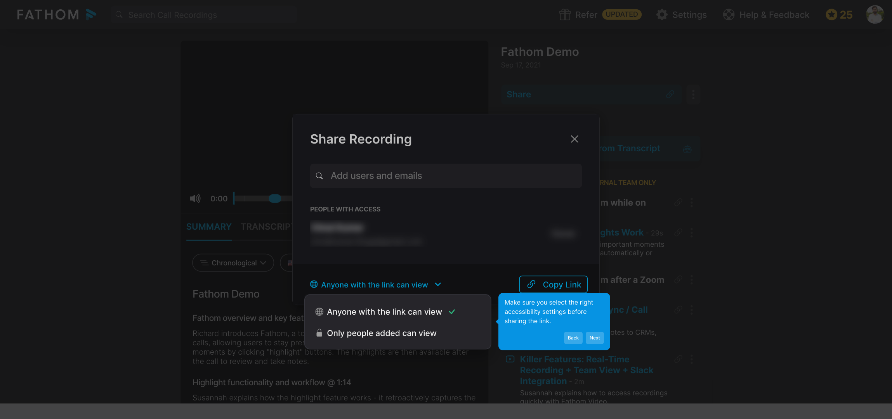
Task: Copy link for Sync / Call clip
Action: 678,309
